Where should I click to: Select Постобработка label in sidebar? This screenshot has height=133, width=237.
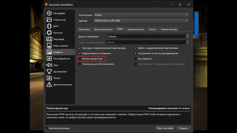[x=62, y=59]
